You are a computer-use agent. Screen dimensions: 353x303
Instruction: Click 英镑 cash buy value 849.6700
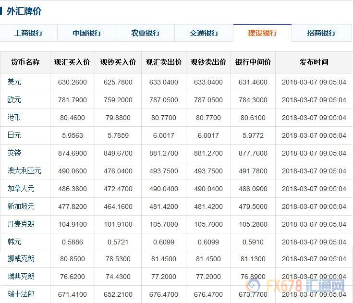tap(118, 153)
